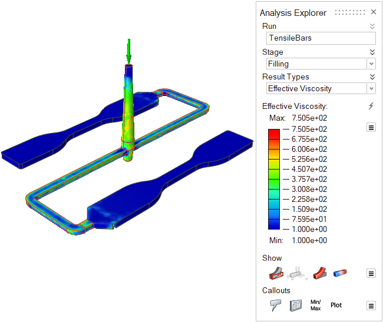Toggle the blue-red contour display icon
The width and height of the screenshot is (383, 322).
pos(340,273)
